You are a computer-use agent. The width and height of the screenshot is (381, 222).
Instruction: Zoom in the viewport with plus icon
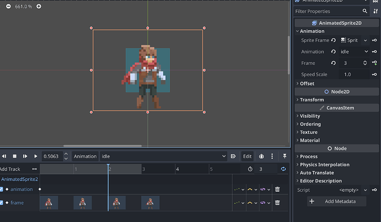point(39,6)
